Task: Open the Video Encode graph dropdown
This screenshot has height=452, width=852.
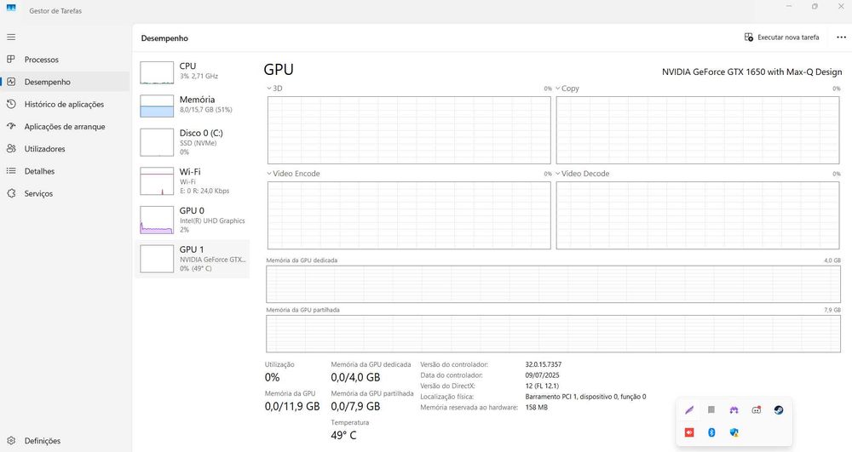Action: [x=269, y=174]
